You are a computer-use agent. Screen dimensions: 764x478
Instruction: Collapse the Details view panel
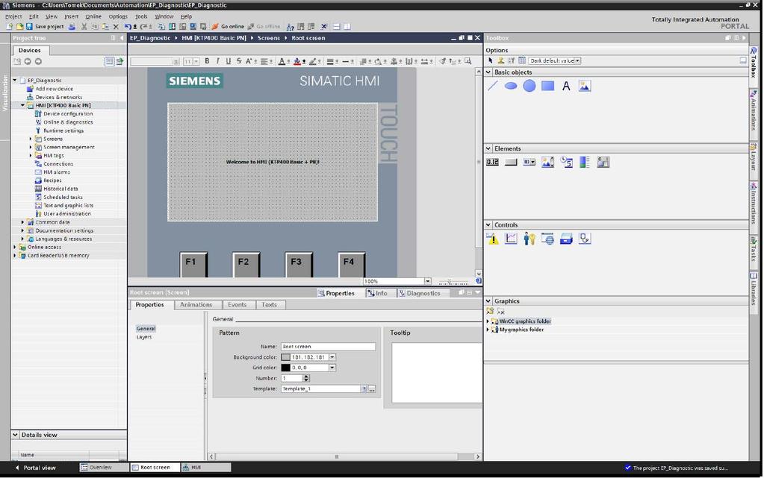[x=15, y=435]
